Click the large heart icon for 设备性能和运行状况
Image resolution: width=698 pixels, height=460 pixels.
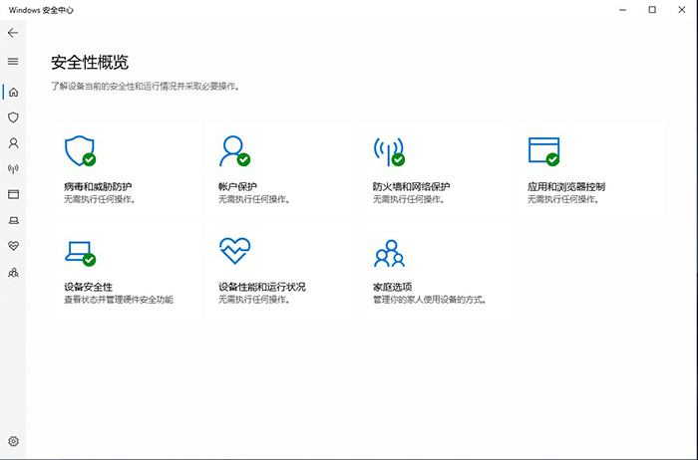(235, 251)
